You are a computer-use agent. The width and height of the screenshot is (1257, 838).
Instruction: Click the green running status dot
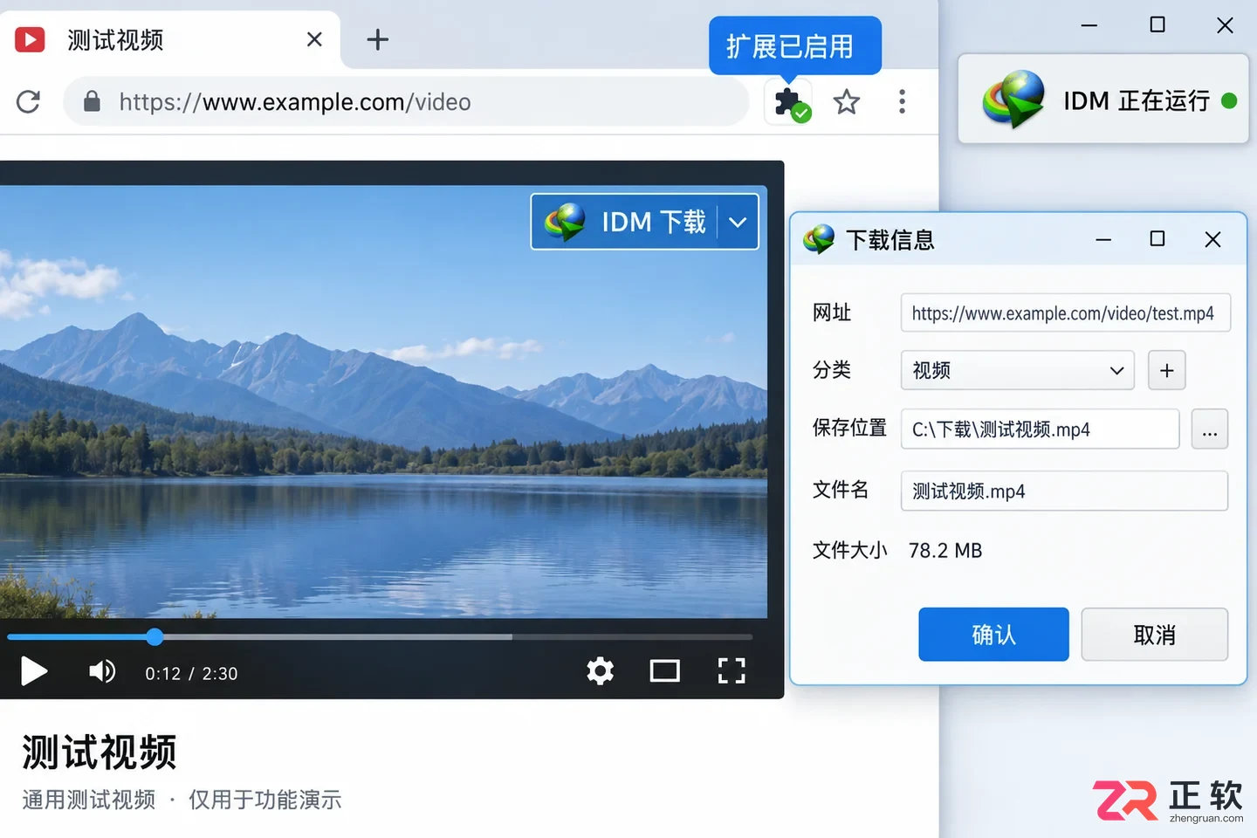[x=1229, y=100]
